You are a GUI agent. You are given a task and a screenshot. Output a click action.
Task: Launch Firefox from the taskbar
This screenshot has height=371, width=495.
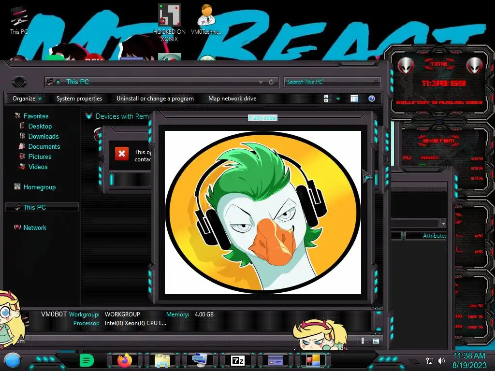click(125, 360)
